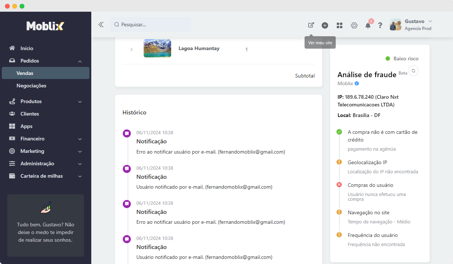Click the Baixo risco status label
453x264 pixels.
[406, 59]
